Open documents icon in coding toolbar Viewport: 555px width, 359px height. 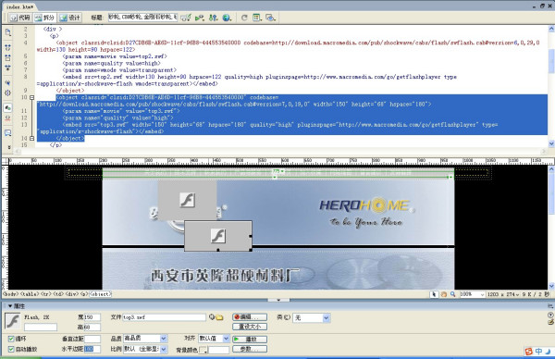(x=7, y=32)
